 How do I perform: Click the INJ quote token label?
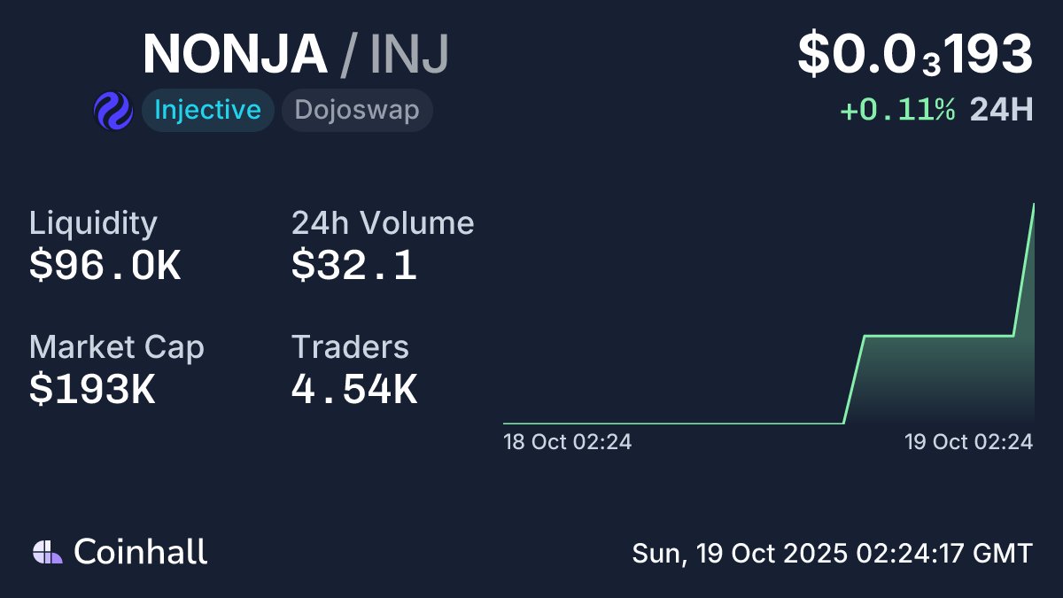tap(409, 55)
